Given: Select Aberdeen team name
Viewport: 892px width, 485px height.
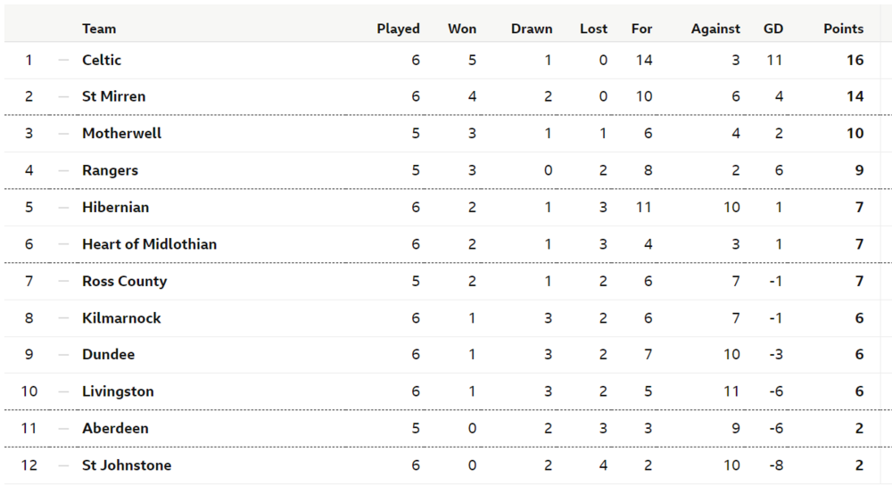Looking at the screenshot, I should pyautogui.click(x=115, y=428).
